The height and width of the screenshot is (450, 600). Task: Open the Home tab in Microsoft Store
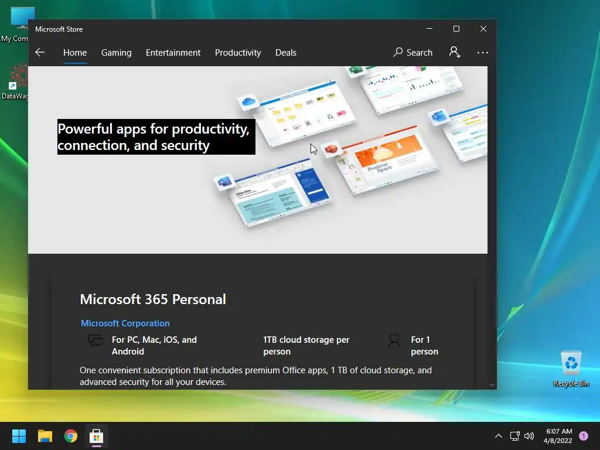[75, 52]
